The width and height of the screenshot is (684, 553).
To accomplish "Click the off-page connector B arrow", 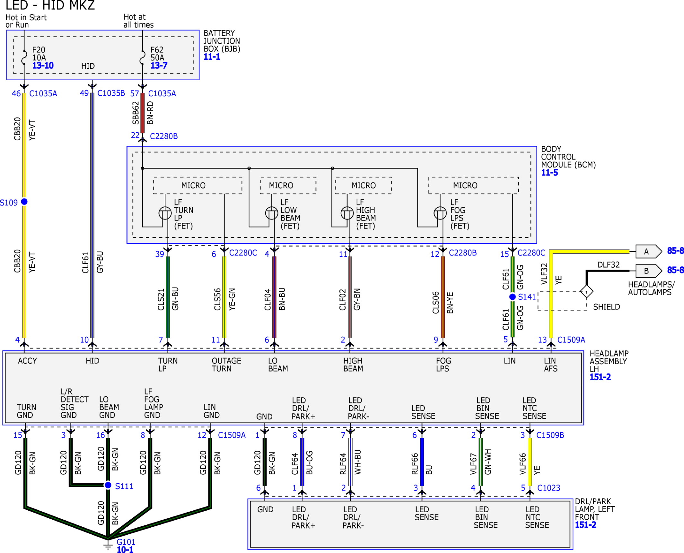I will tap(649, 271).
